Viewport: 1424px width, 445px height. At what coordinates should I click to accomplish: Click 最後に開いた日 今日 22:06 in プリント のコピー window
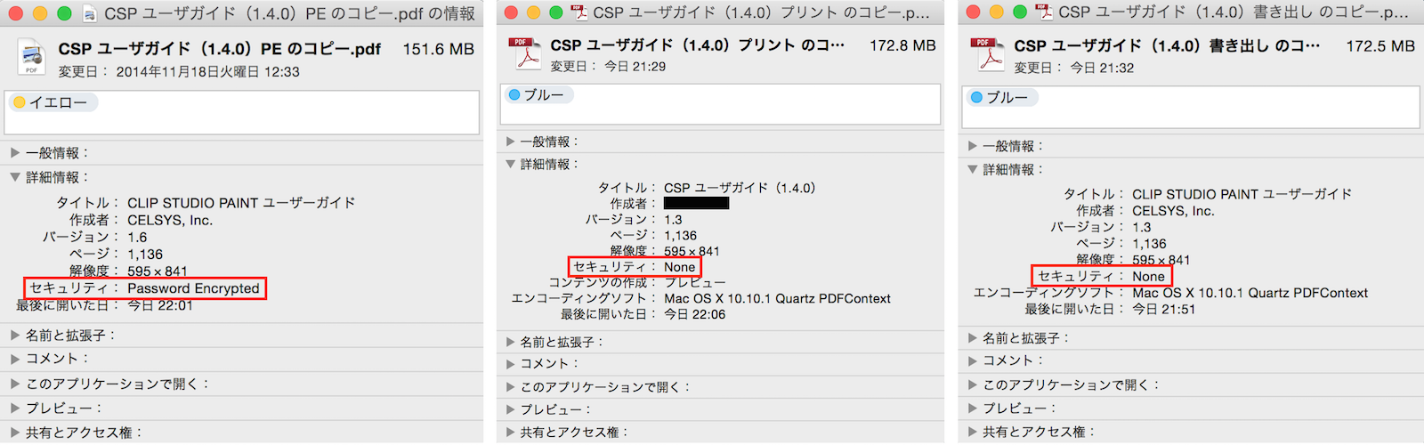coord(694,314)
